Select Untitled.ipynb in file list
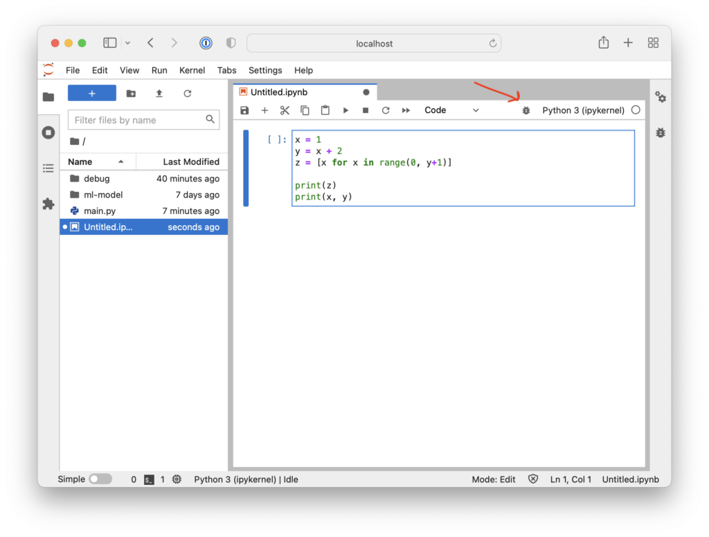 [x=144, y=227]
